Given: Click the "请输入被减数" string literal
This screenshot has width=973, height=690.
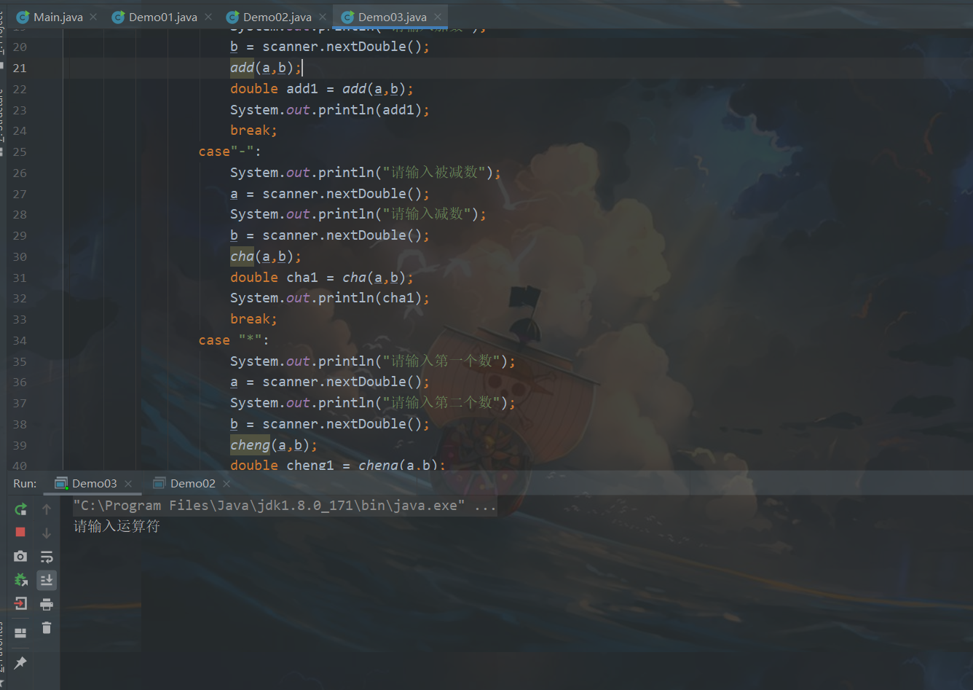Looking at the screenshot, I should (x=434, y=173).
